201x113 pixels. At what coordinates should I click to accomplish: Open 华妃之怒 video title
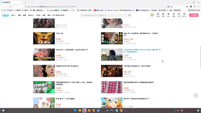point(59,33)
